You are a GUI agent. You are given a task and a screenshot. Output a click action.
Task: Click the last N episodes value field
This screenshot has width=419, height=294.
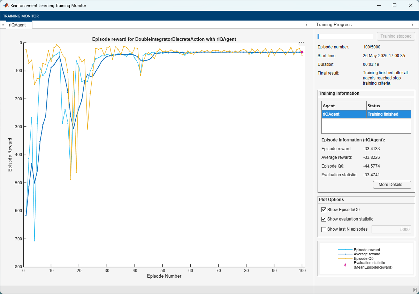tap(391, 229)
